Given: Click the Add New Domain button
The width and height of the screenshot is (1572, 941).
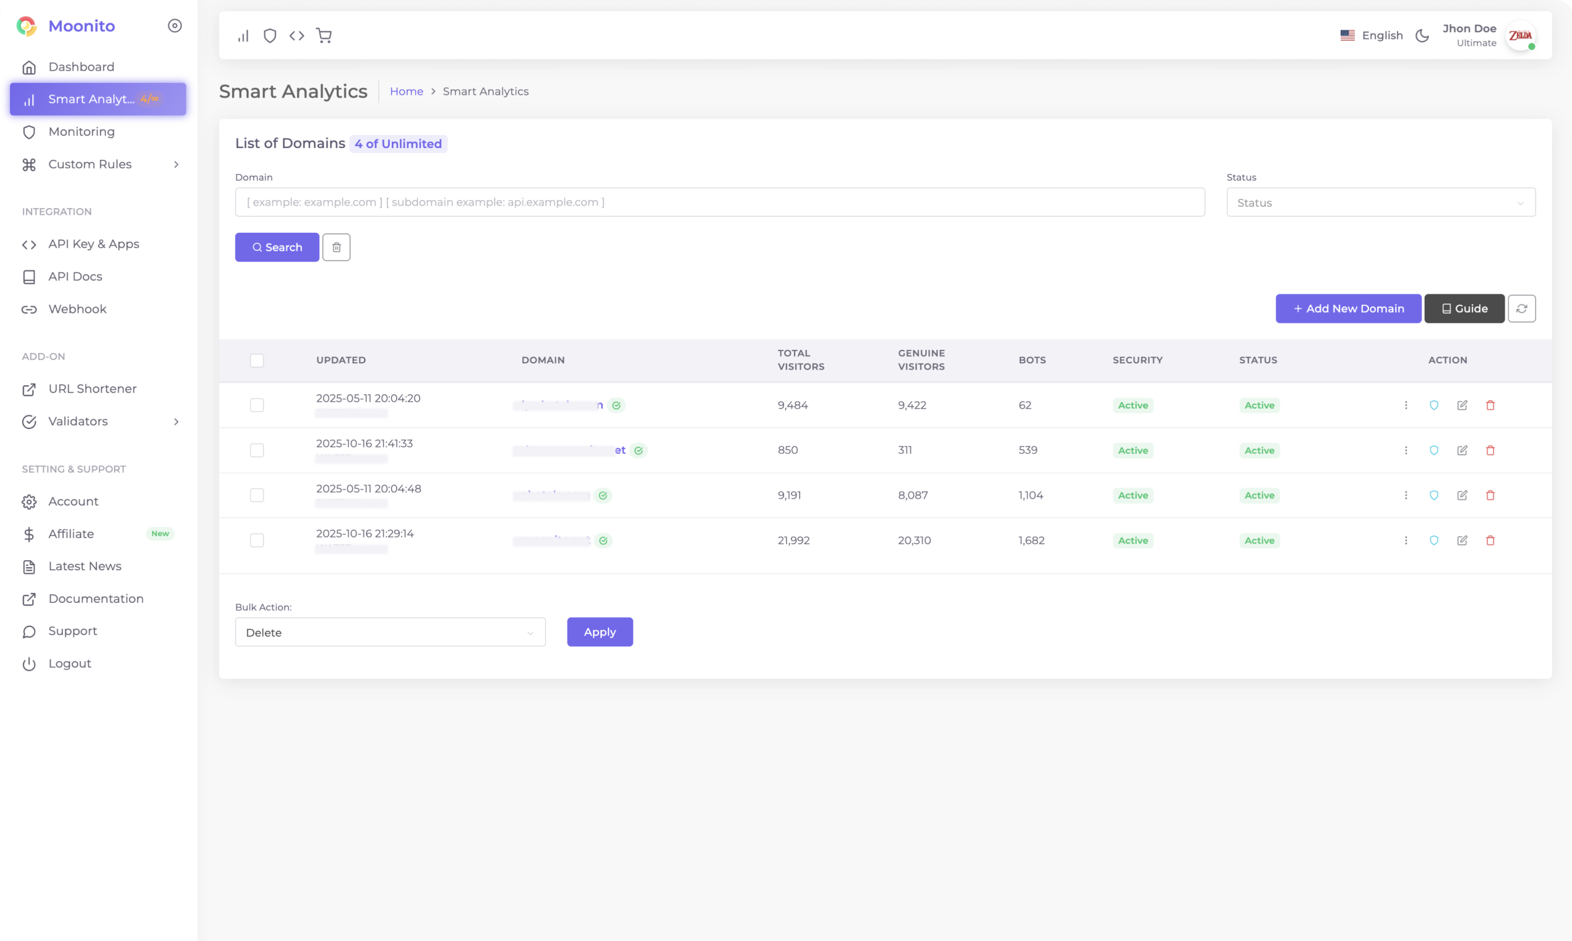Looking at the screenshot, I should pyautogui.click(x=1347, y=309).
